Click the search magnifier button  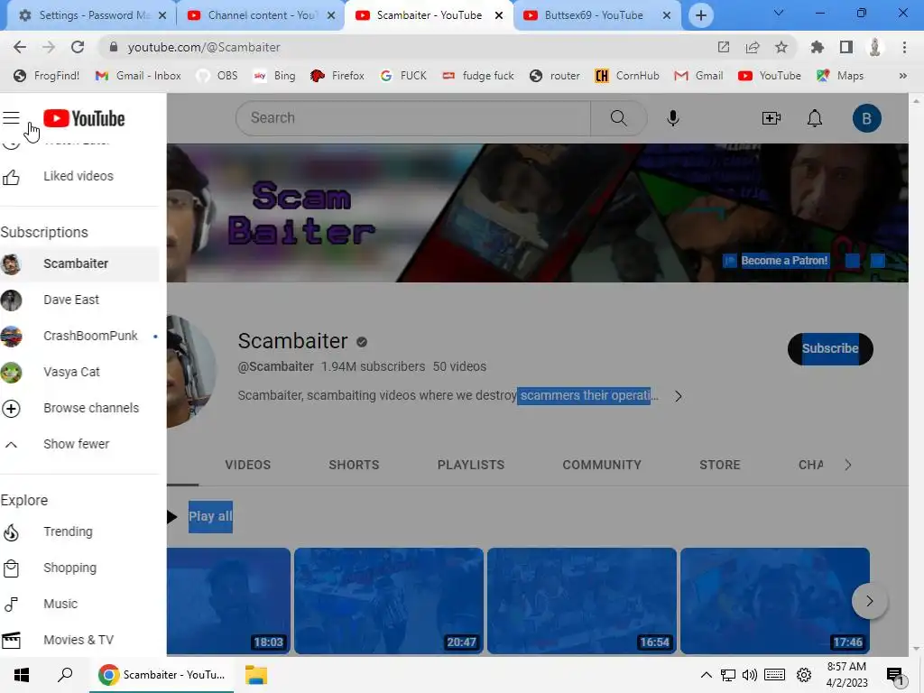pos(618,118)
